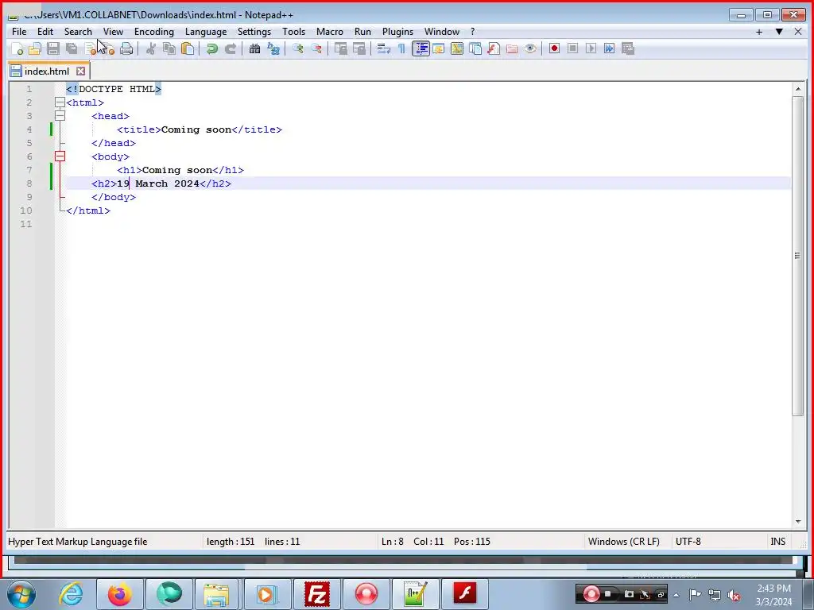
Task: Open the Language menu
Action: 206,32
